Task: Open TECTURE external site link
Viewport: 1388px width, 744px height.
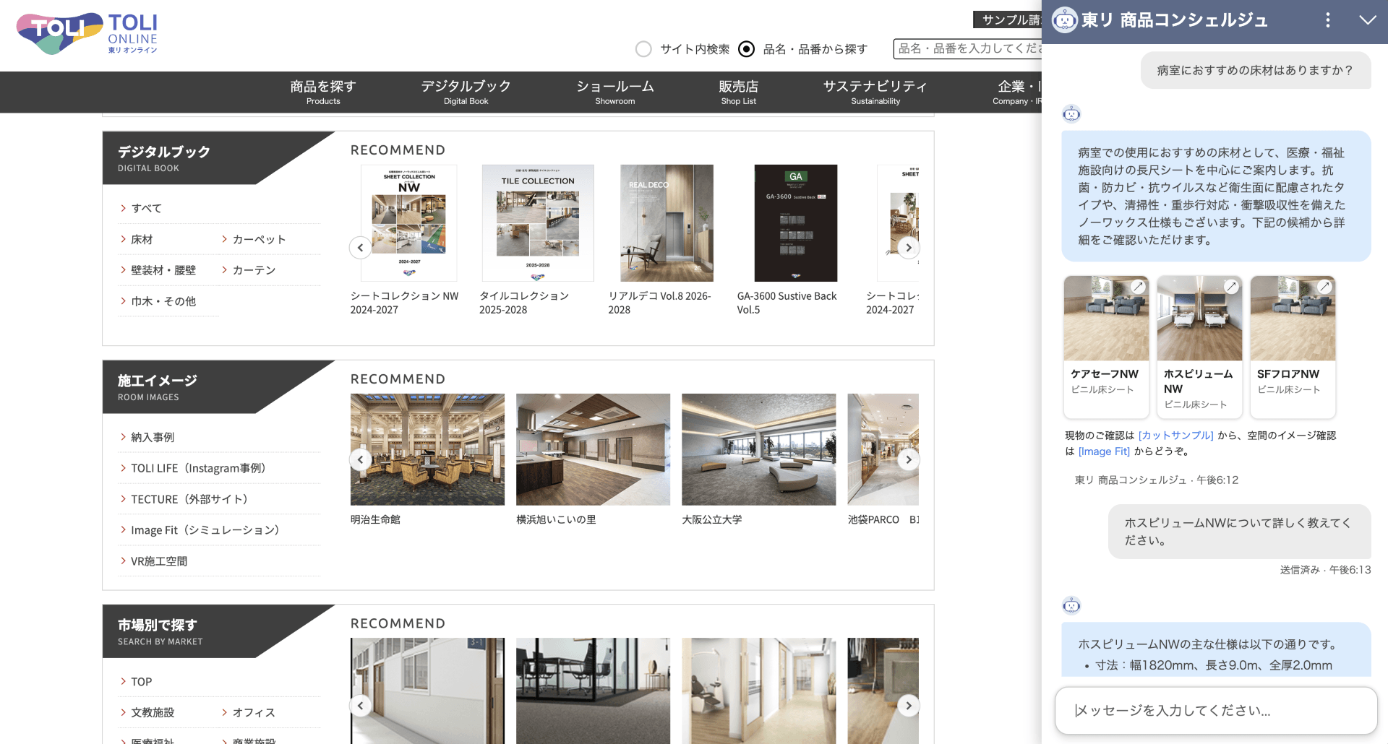Action: point(189,499)
